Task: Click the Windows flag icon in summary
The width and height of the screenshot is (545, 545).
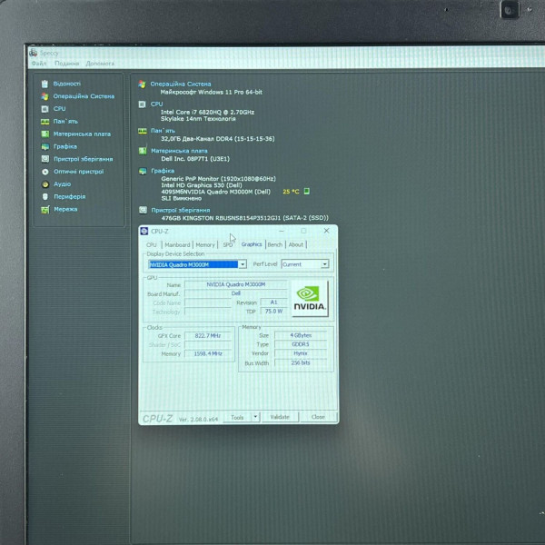Action: [142, 84]
